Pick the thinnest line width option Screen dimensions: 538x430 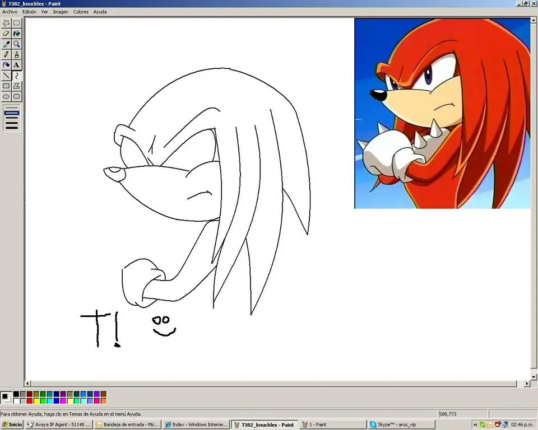click(x=12, y=107)
